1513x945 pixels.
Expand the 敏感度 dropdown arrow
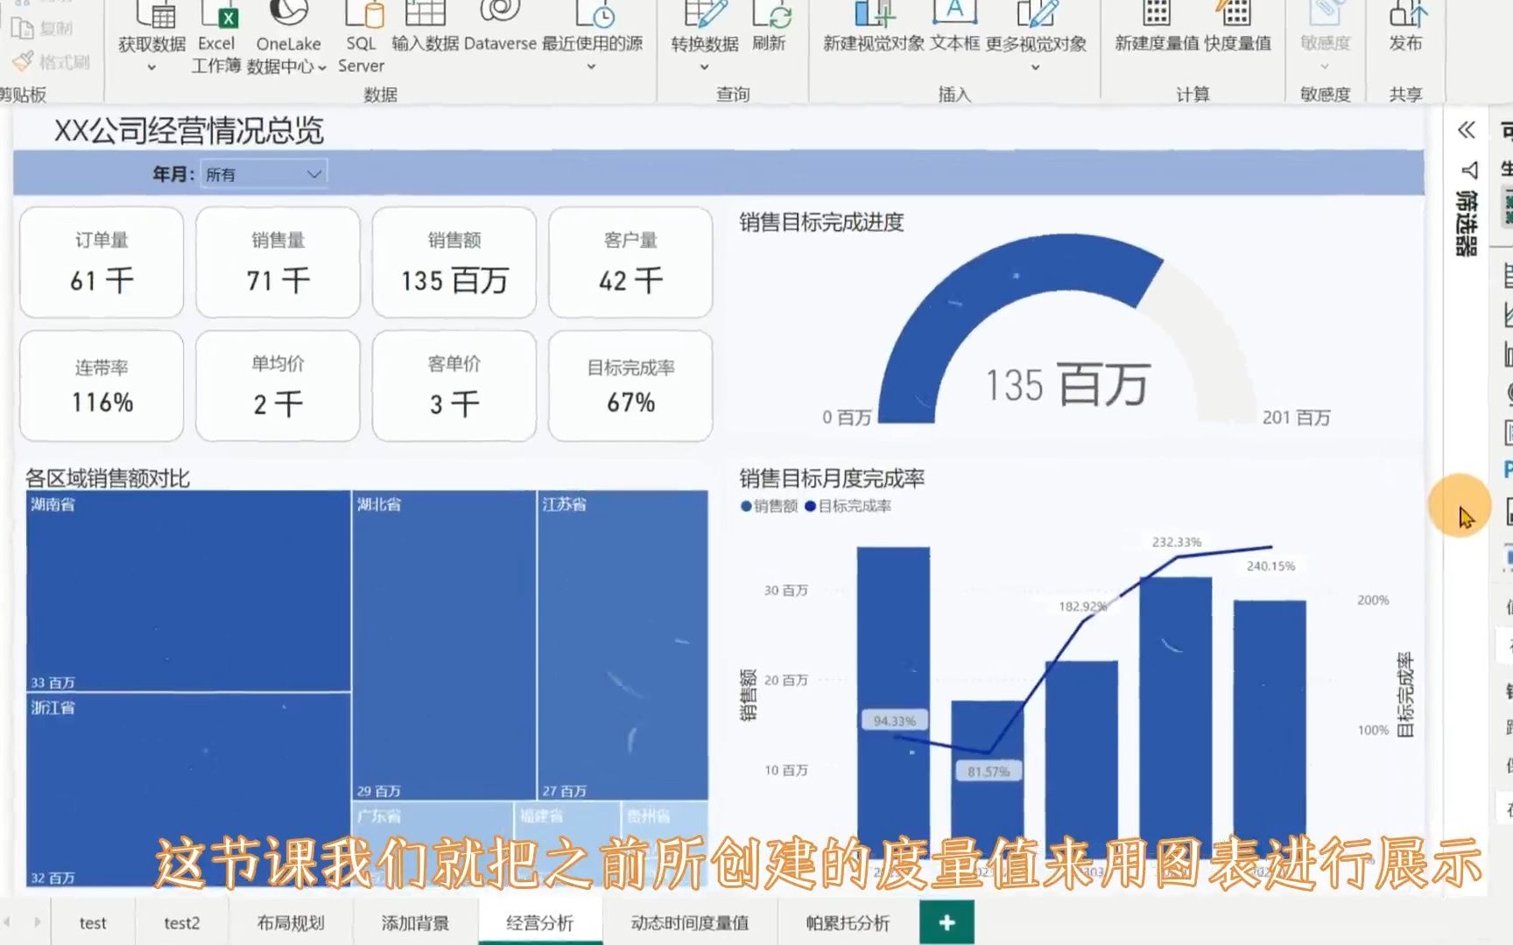[1325, 67]
